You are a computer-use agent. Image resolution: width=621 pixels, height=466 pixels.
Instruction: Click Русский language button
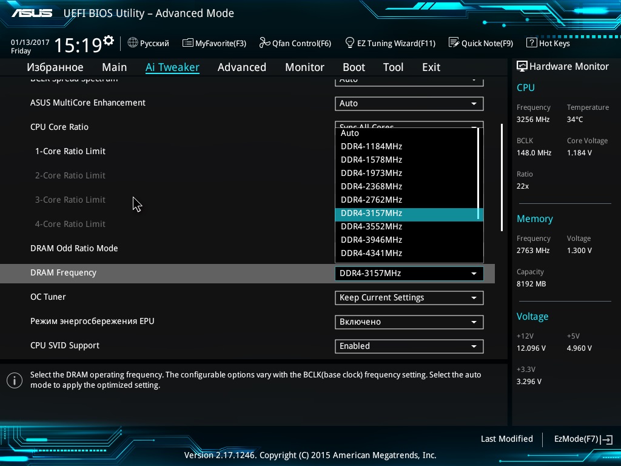pos(149,43)
